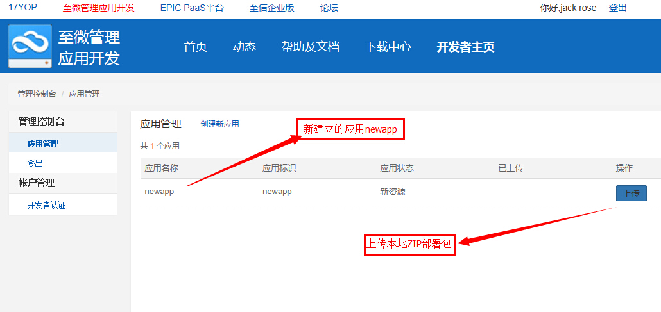Click the 应用管理 breadcrumb entry
The width and height of the screenshot is (661, 312).
pyautogui.click(x=84, y=94)
